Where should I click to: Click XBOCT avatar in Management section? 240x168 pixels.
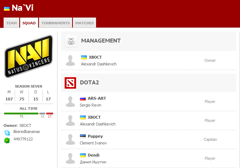click(x=70, y=60)
